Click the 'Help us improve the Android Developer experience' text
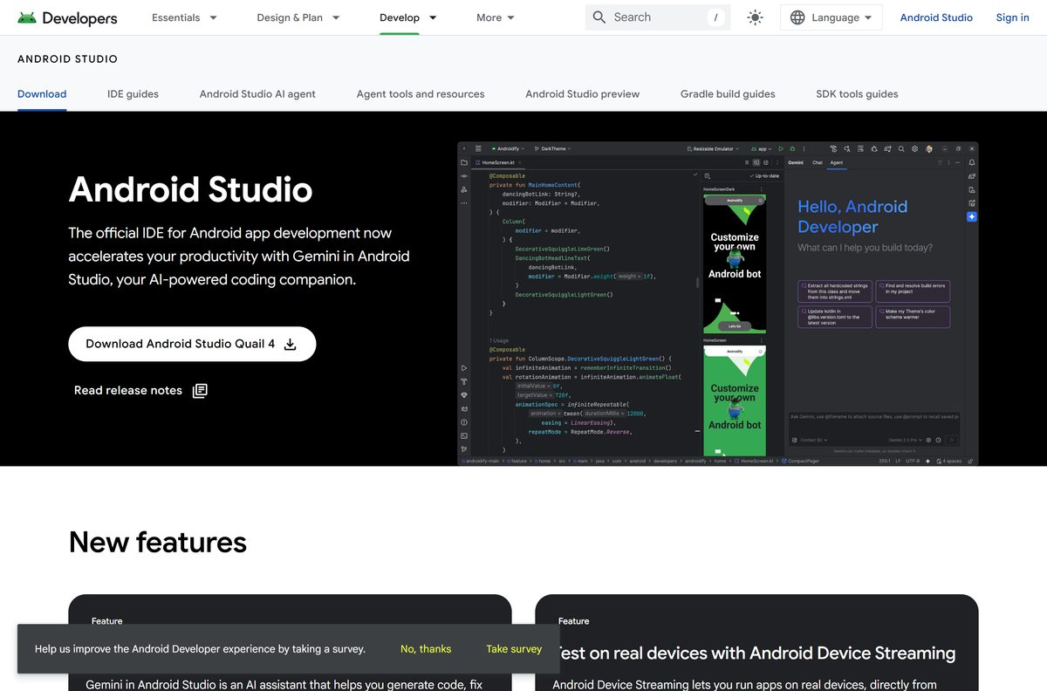 (200, 649)
